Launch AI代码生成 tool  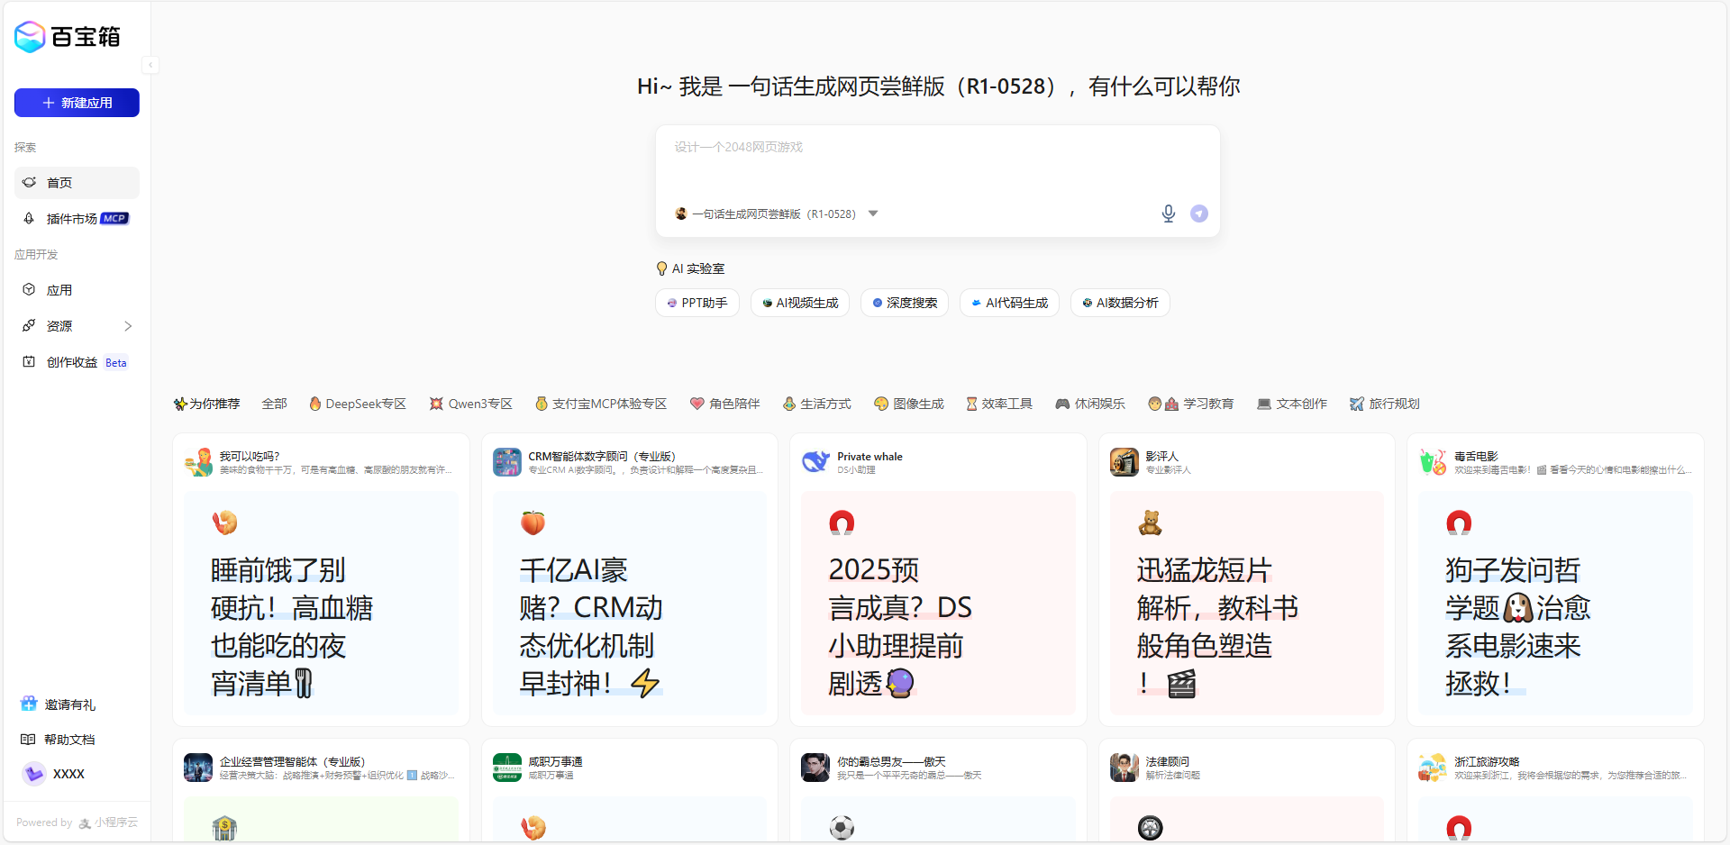tap(1009, 303)
